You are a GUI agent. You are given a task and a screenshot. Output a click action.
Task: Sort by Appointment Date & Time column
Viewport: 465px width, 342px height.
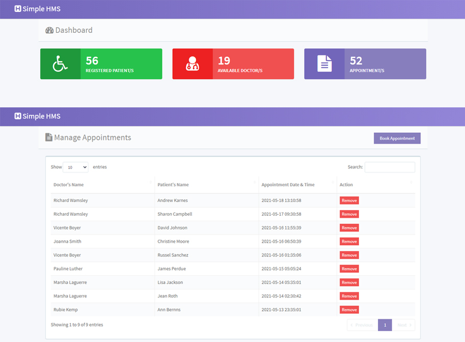coord(298,185)
